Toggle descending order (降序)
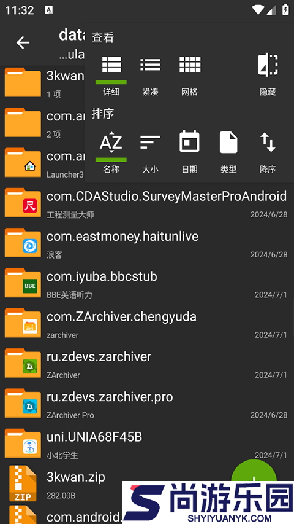 (268, 152)
